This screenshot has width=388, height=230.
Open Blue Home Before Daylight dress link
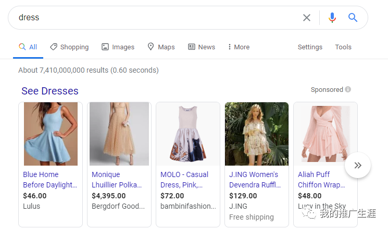tap(50, 180)
